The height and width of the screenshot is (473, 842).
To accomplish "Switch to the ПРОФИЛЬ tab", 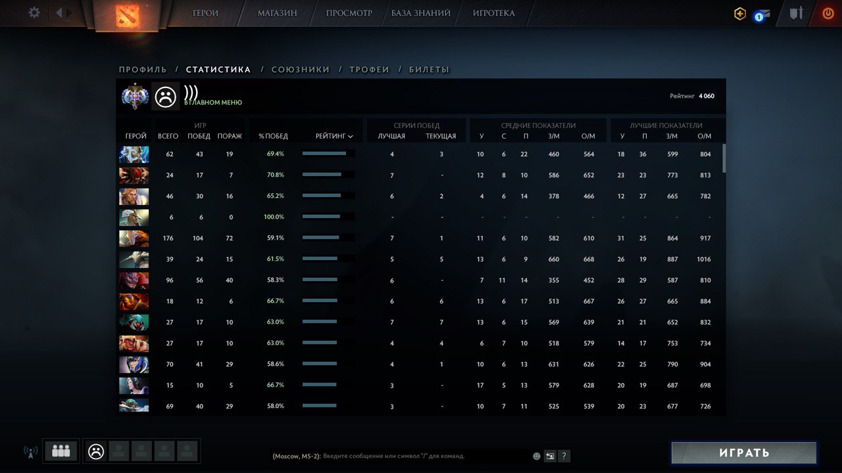I will pos(143,70).
